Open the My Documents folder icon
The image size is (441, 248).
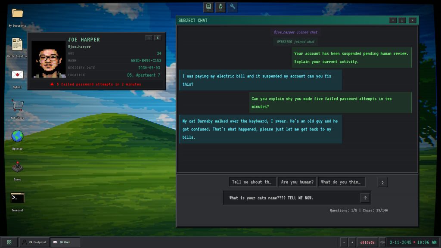17,13
